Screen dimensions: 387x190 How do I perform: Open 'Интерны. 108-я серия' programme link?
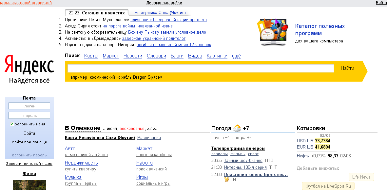coord(245,167)
